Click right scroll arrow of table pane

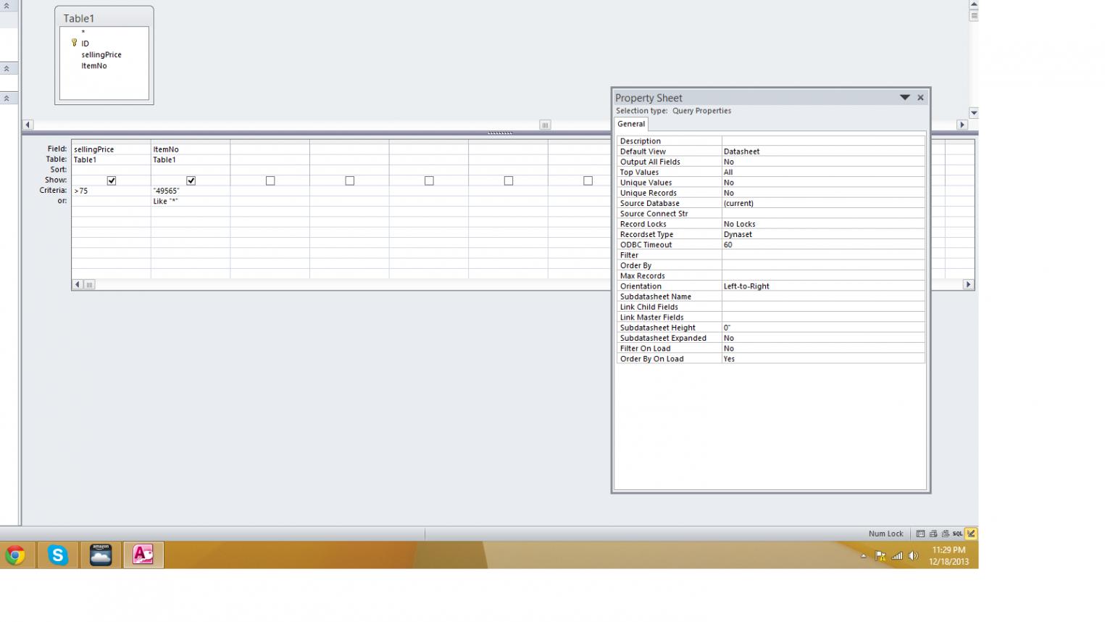pos(962,125)
